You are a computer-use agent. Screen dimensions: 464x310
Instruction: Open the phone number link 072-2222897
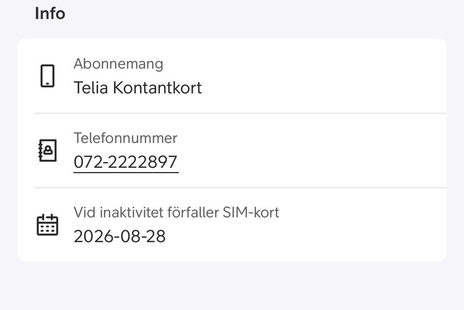pyautogui.click(x=126, y=162)
